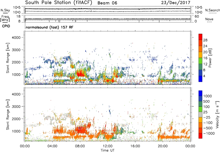Click the '12:00' time tick label
This screenshot has height=152, width=220.
[x=108, y=146]
